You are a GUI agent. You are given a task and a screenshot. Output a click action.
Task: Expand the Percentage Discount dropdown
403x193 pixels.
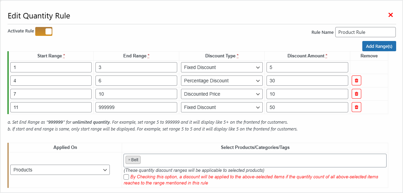[222, 81]
